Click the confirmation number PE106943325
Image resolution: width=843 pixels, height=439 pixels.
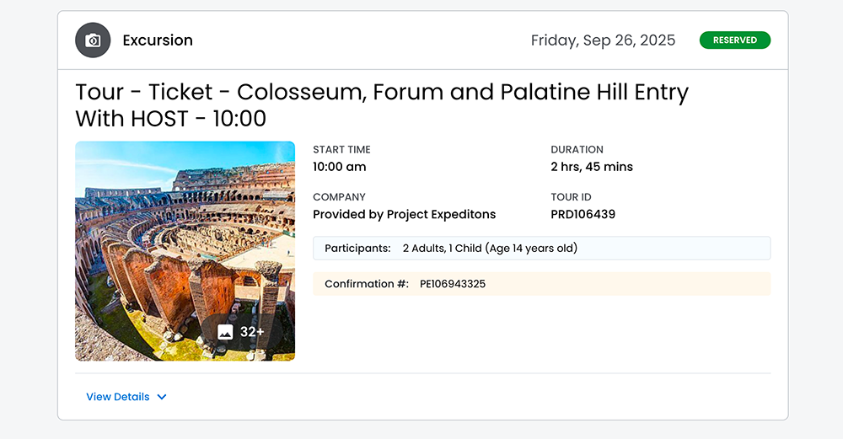453,284
